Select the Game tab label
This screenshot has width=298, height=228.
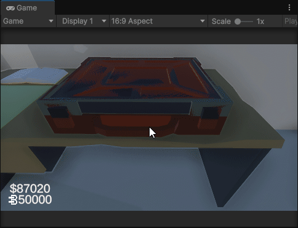26,8
